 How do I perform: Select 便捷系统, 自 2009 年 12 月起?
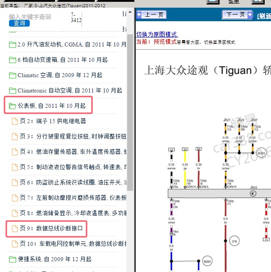[55, 259]
